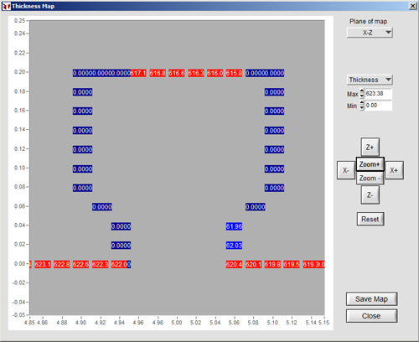Select the red 617.1 thickness cell
This screenshot has height=342, width=419.
click(138, 73)
